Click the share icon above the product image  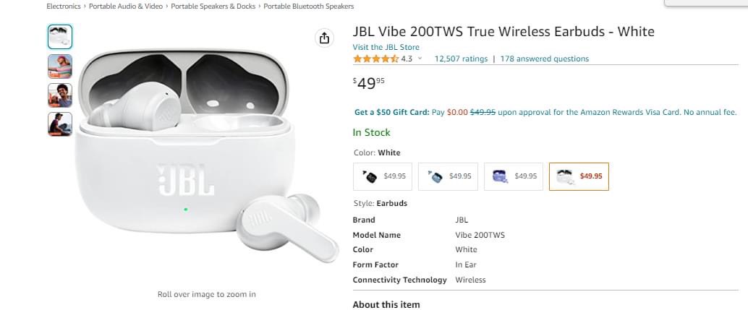(325, 38)
